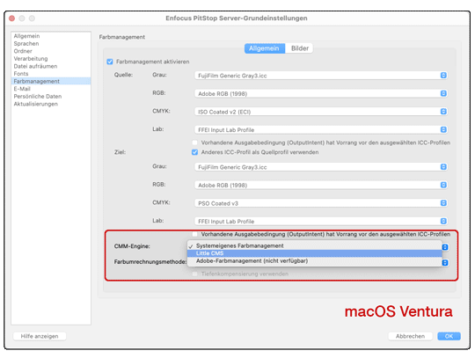
Task: Toggle the Farbmanagement aktivieren checkbox
Action: (x=110, y=62)
